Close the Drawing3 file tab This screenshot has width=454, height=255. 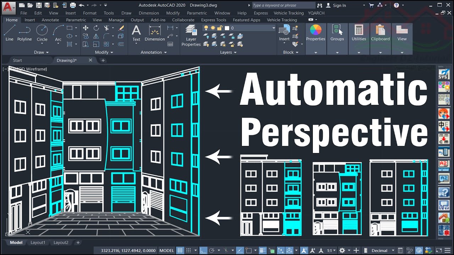click(90, 60)
